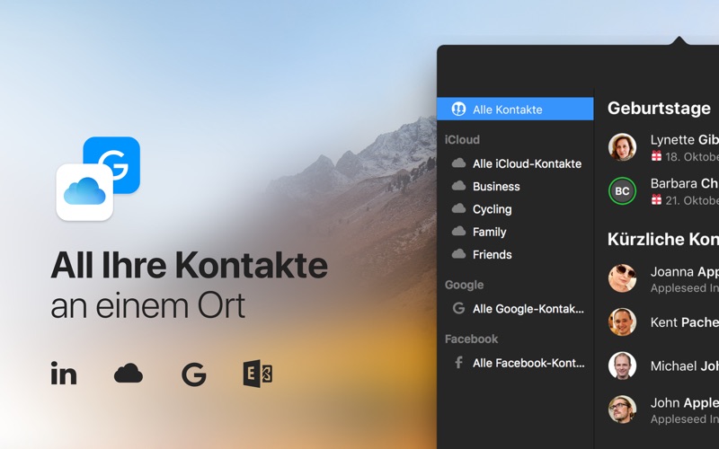Click gift icon next to 21. Oktober
The height and width of the screenshot is (449, 719).
pyautogui.click(x=657, y=199)
